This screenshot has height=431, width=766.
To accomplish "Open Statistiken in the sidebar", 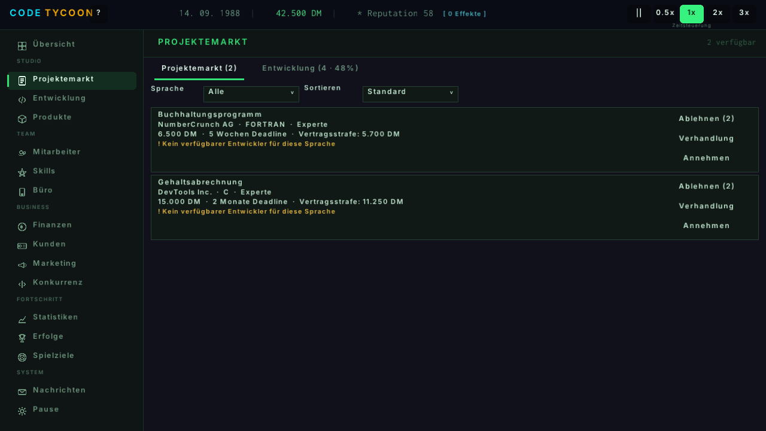I will pyautogui.click(x=72, y=319).
